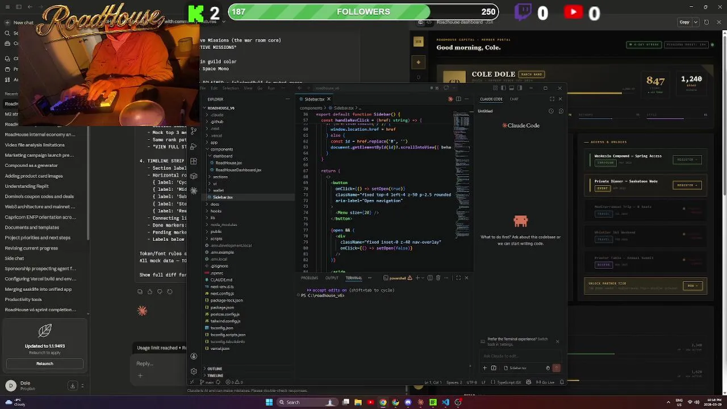Viewport: 727px width, 409px height.
Task: Click Go Live in VS Code status bar
Action: (x=545, y=382)
